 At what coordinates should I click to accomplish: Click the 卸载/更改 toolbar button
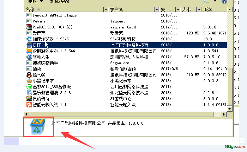point(60,1)
